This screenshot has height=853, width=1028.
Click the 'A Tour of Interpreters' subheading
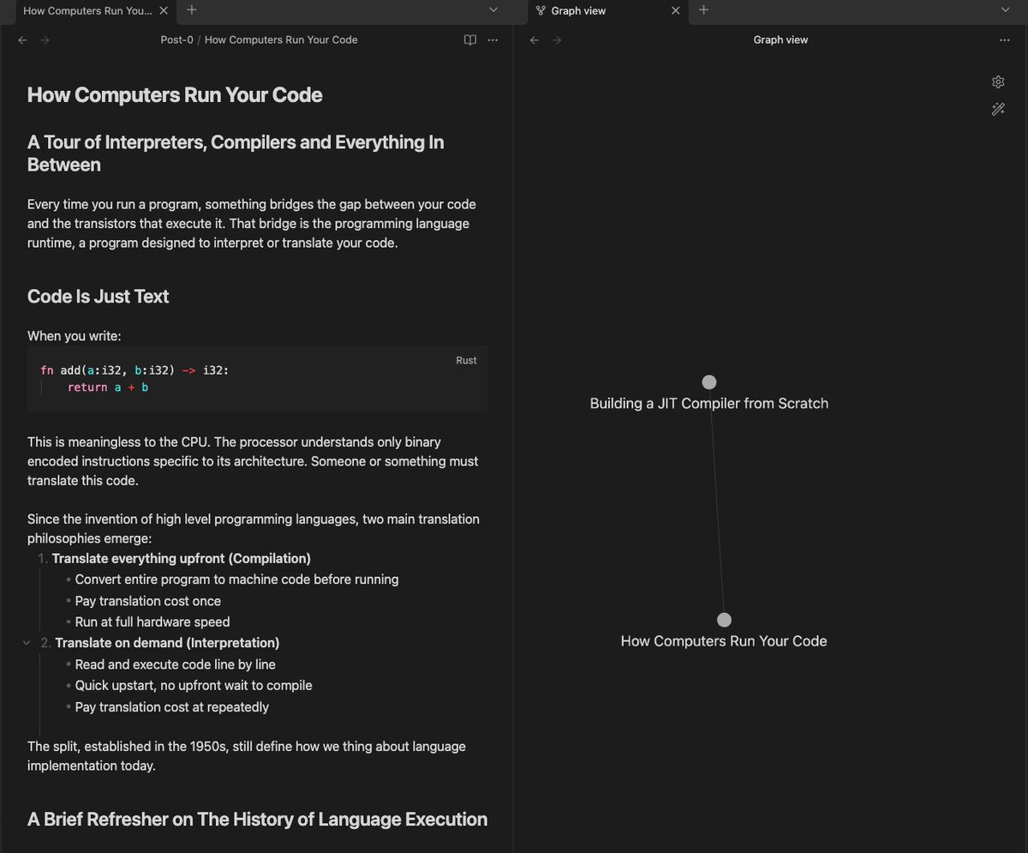[x=236, y=153]
